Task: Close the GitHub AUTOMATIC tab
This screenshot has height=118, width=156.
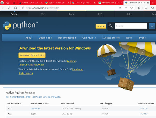Action: coord(42,3)
